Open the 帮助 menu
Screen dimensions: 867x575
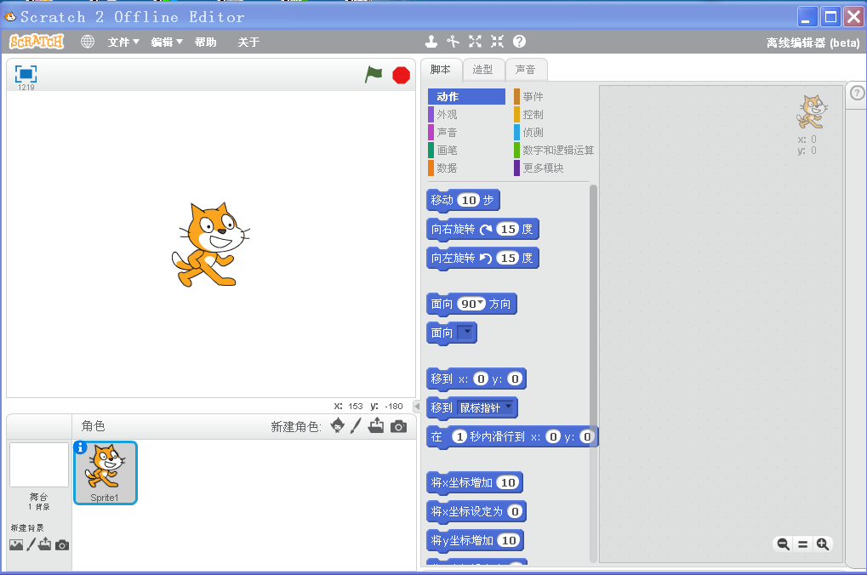[x=206, y=42]
